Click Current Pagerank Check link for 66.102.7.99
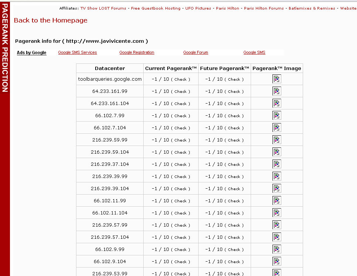The height and width of the screenshot is (276, 357). [180, 116]
